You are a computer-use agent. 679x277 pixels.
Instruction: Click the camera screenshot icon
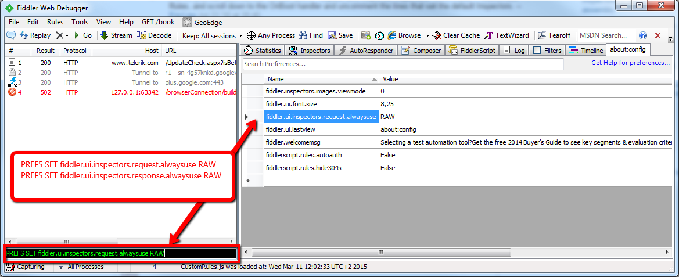coord(366,35)
